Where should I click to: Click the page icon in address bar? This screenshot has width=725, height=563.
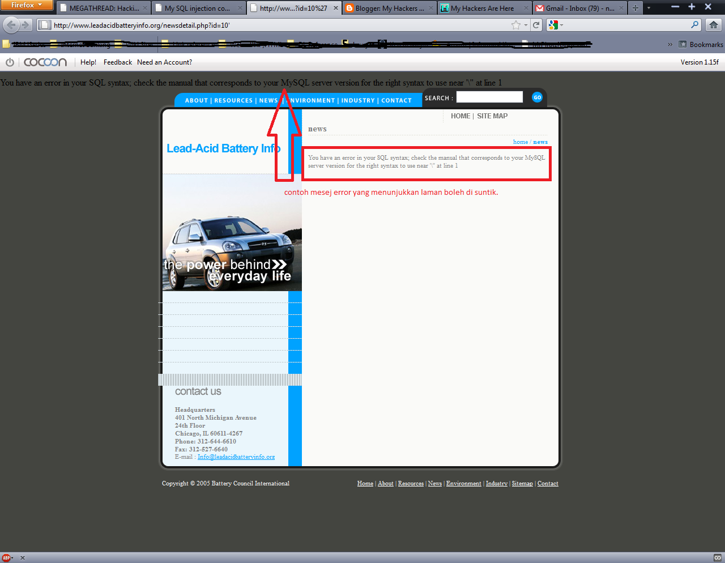pos(45,25)
